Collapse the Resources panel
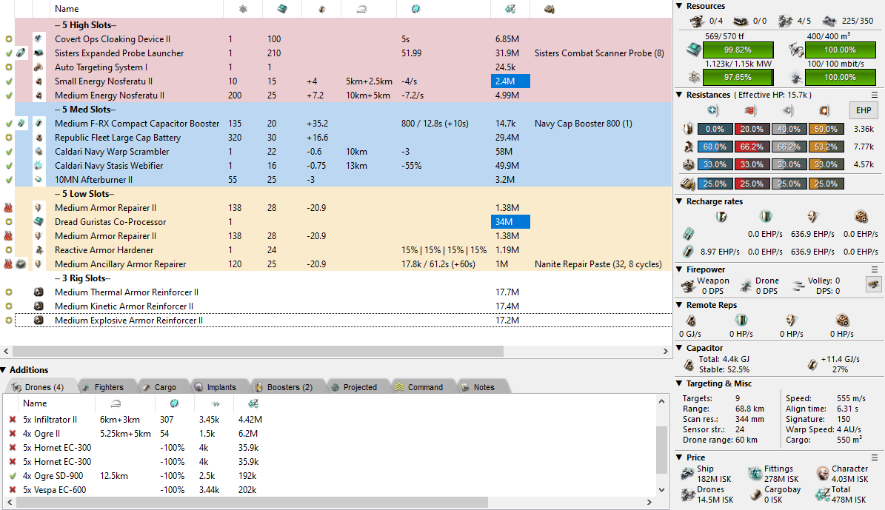 [x=680, y=6]
